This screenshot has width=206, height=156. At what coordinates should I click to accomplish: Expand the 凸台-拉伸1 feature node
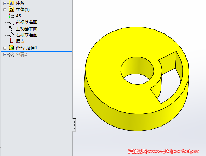(x=5, y=48)
